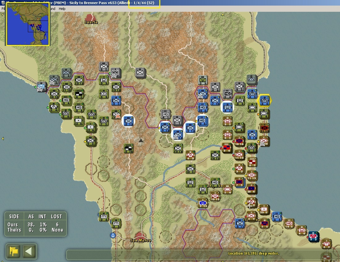Select the white-circled blue unit 4-7
Screen dimensions: 340x262
click(227, 107)
